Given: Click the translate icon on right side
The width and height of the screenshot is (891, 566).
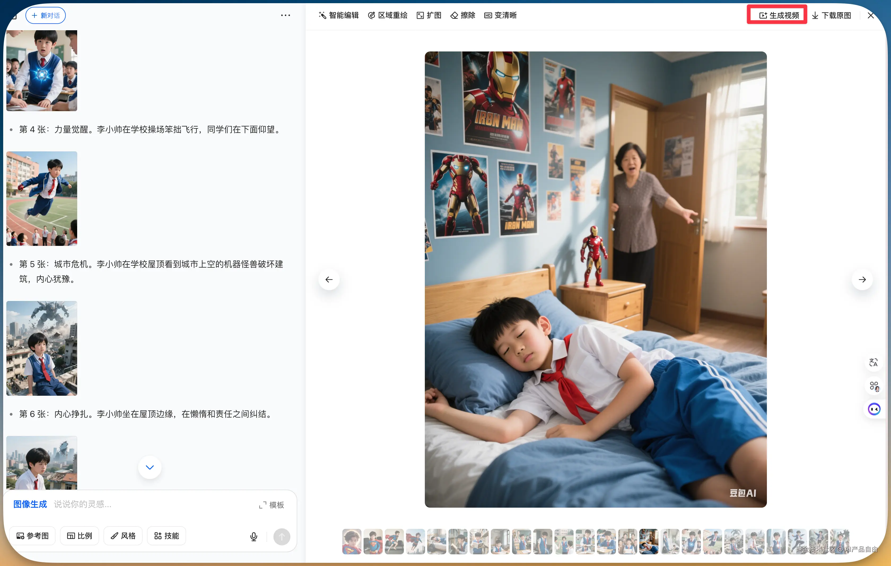Looking at the screenshot, I should tap(873, 362).
